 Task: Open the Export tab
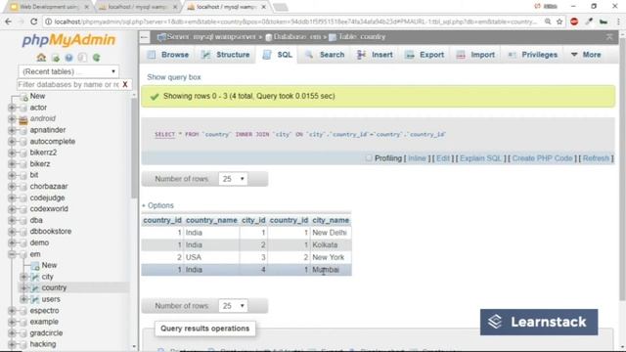pos(425,55)
